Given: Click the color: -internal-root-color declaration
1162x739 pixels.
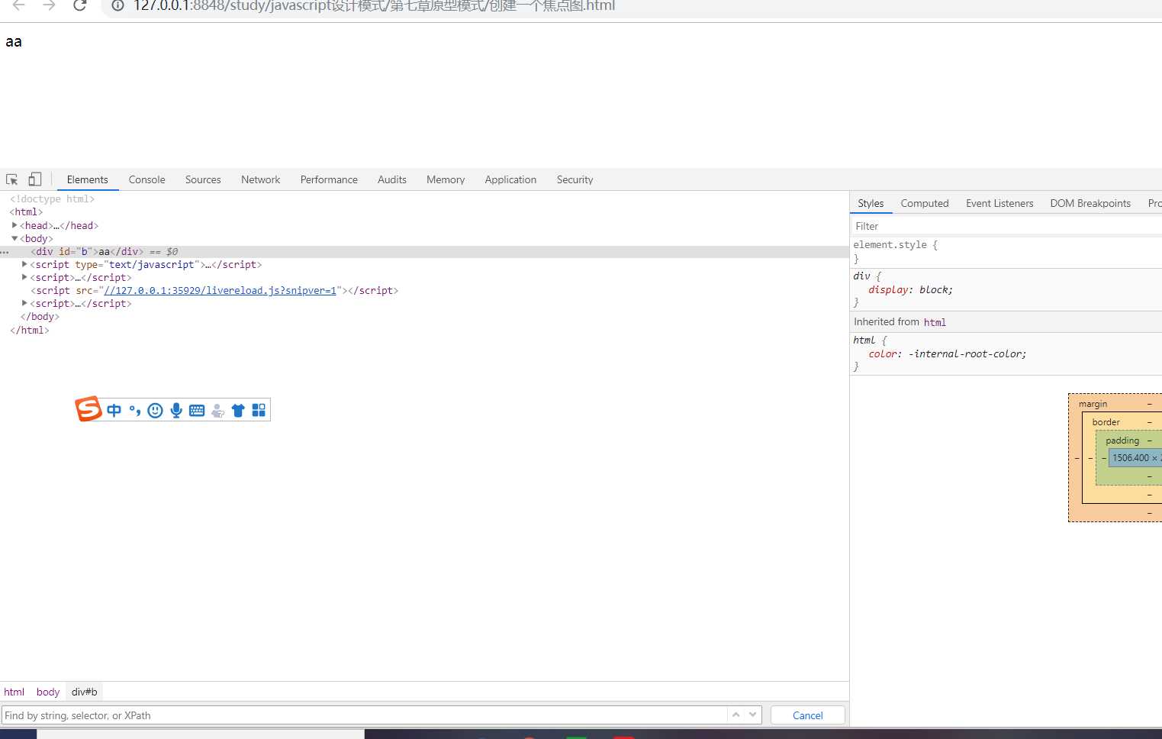Looking at the screenshot, I should (x=948, y=354).
